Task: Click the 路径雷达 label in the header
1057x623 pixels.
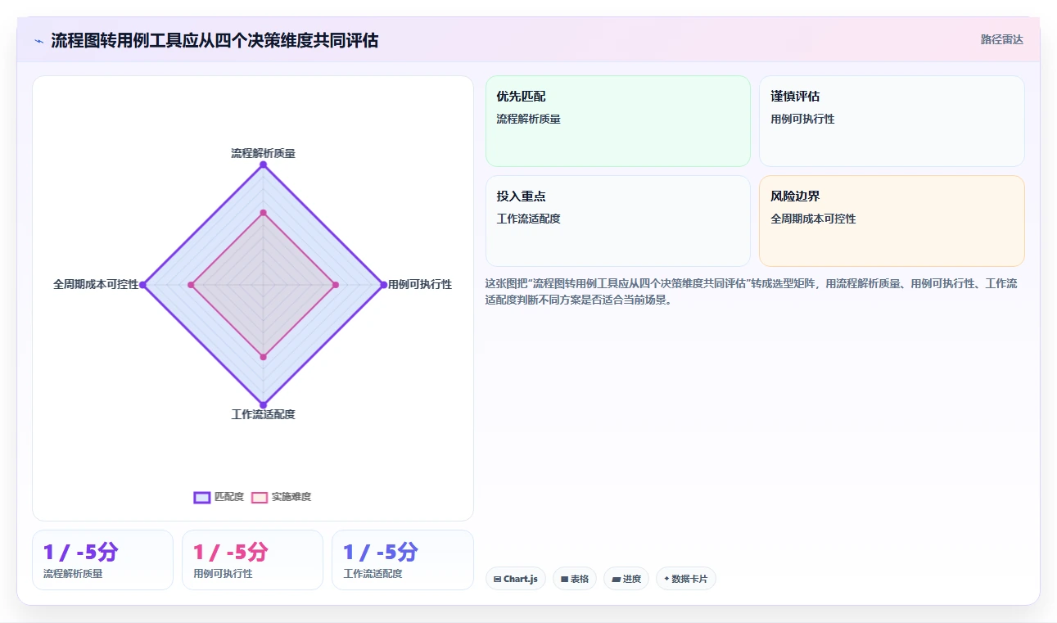Action: pos(1001,39)
